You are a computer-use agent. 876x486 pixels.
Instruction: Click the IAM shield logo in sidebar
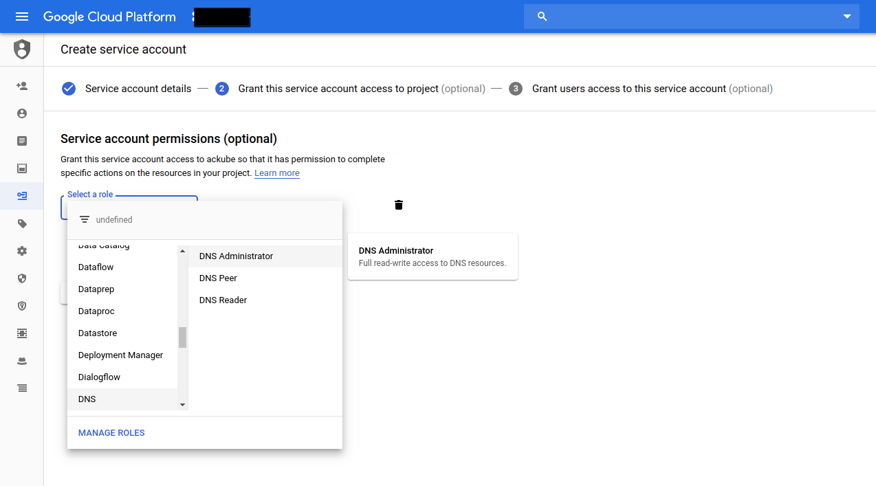coord(22,49)
